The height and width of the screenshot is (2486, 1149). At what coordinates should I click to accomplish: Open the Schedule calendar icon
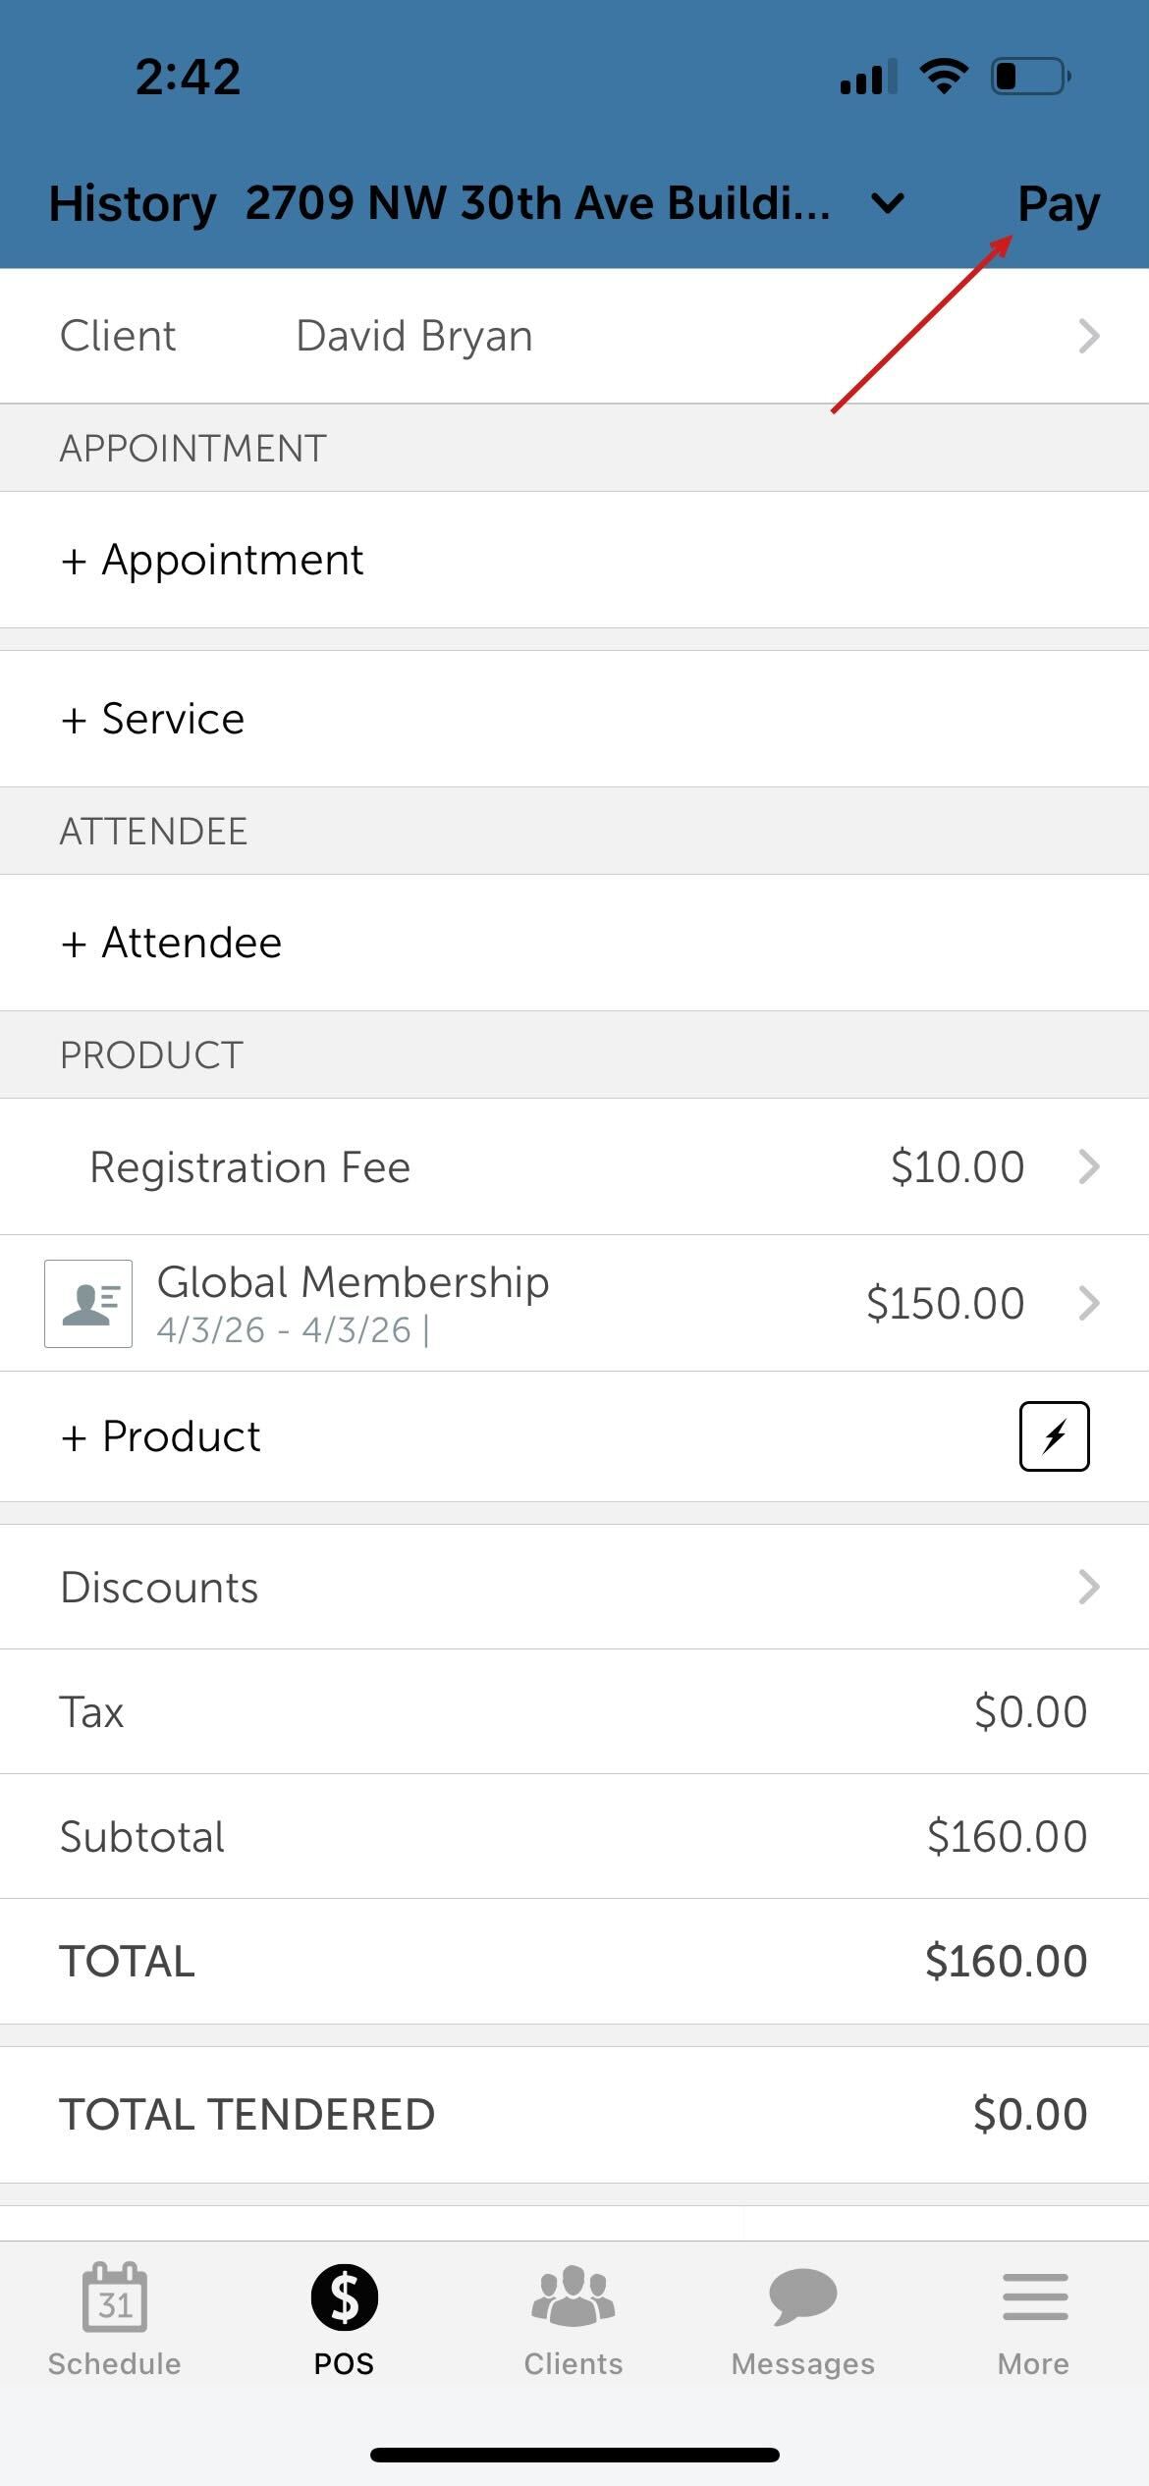[x=115, y=2297]
